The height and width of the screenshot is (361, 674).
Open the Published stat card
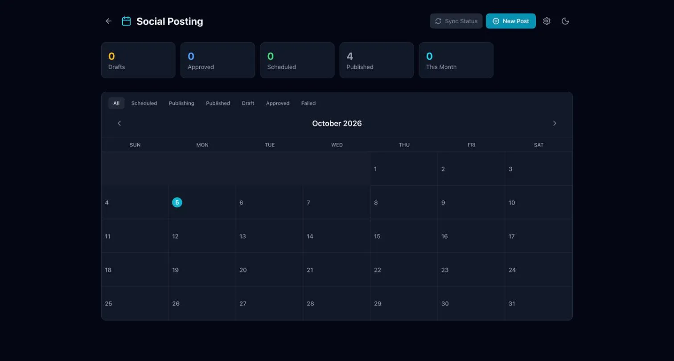(x=377, y=60)
